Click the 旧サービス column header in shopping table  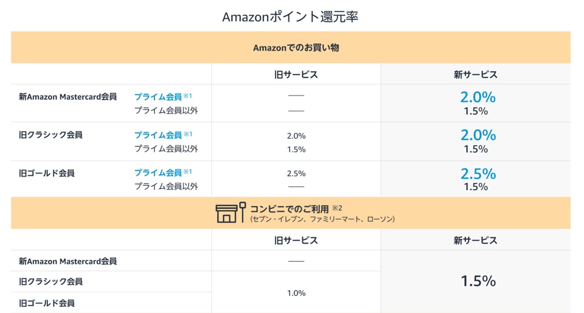(x=296, y=74)
